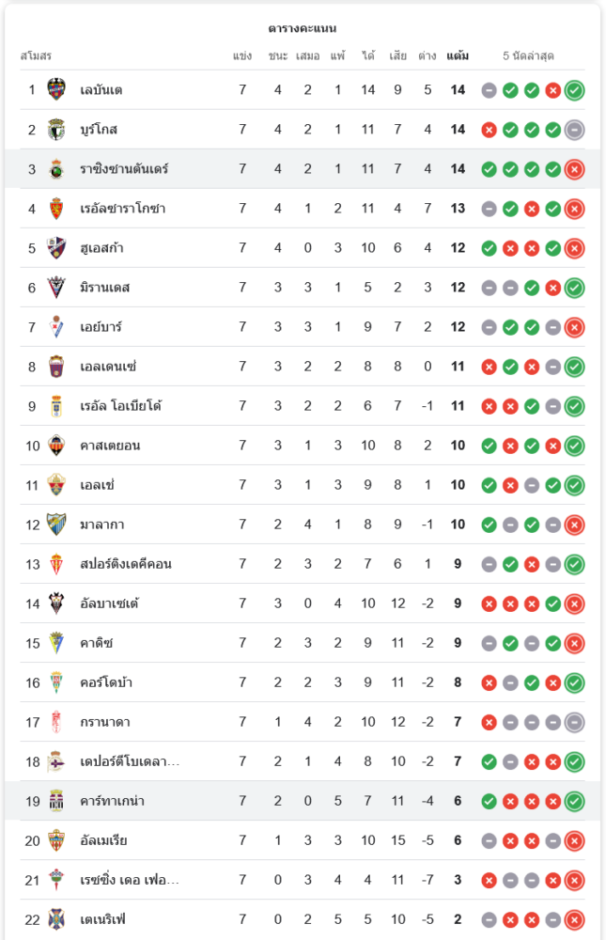Click Levante's latest green win result icon
This screenshot has height=940, width=606.
[x=574, y=90]
